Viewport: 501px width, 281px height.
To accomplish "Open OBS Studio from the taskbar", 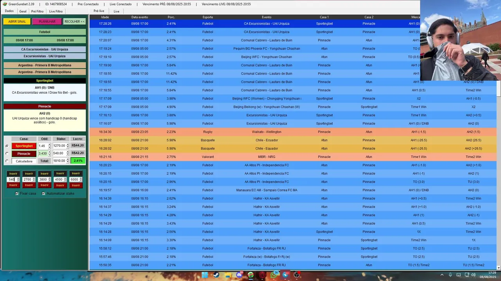I will (297, 275).
